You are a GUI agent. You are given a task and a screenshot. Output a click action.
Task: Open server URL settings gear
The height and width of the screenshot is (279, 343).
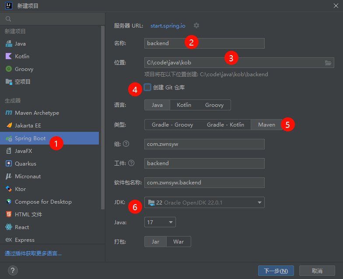(196, 25)
